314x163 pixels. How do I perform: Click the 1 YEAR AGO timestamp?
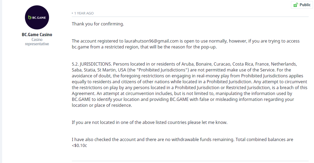84,13
